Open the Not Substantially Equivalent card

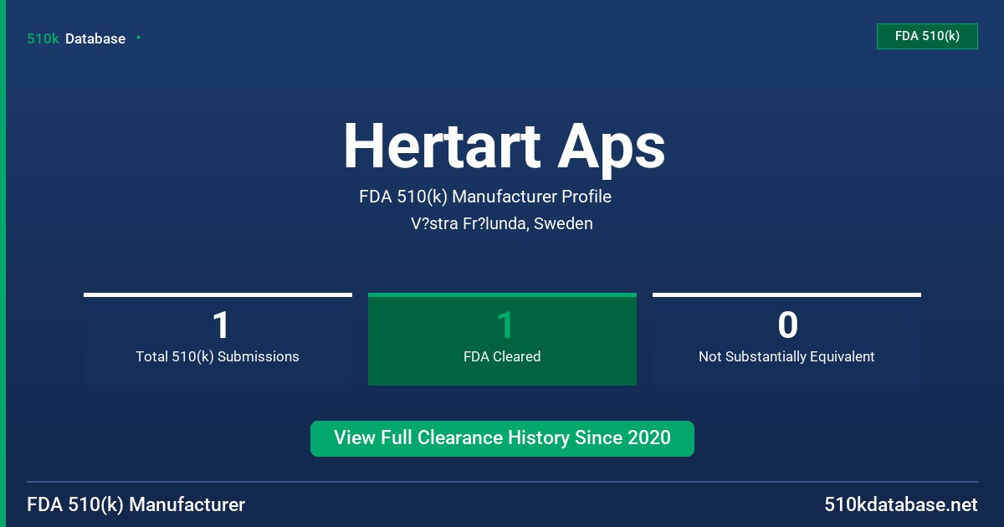pos(786,340)
